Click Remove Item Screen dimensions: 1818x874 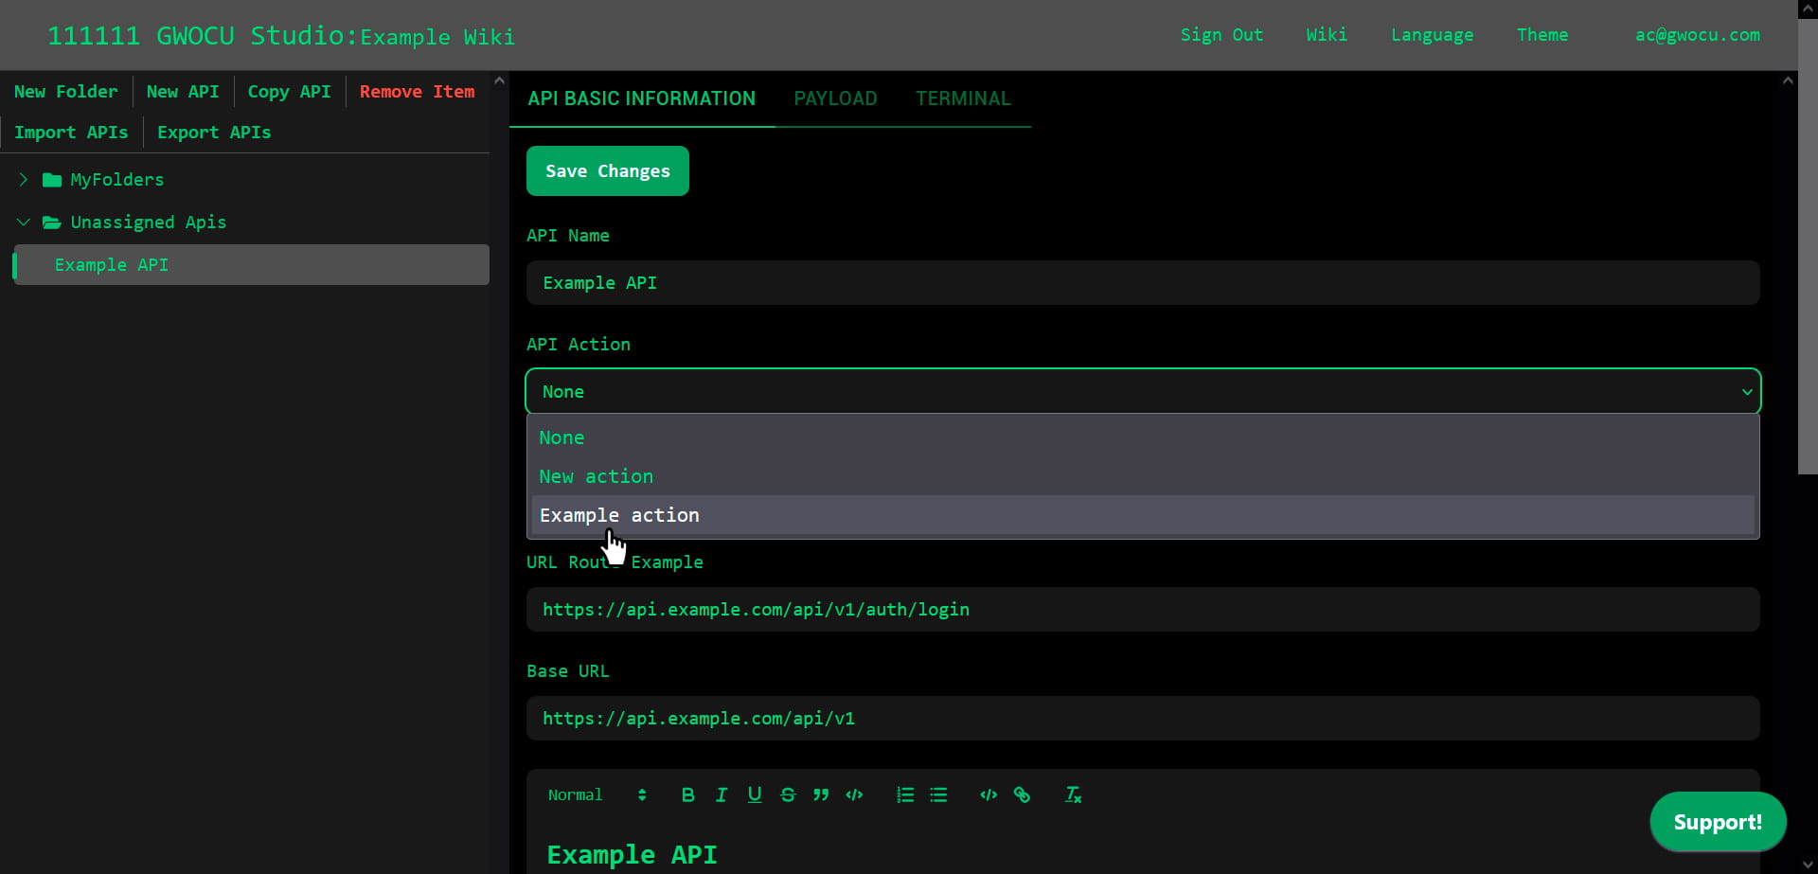click(418, 92)
